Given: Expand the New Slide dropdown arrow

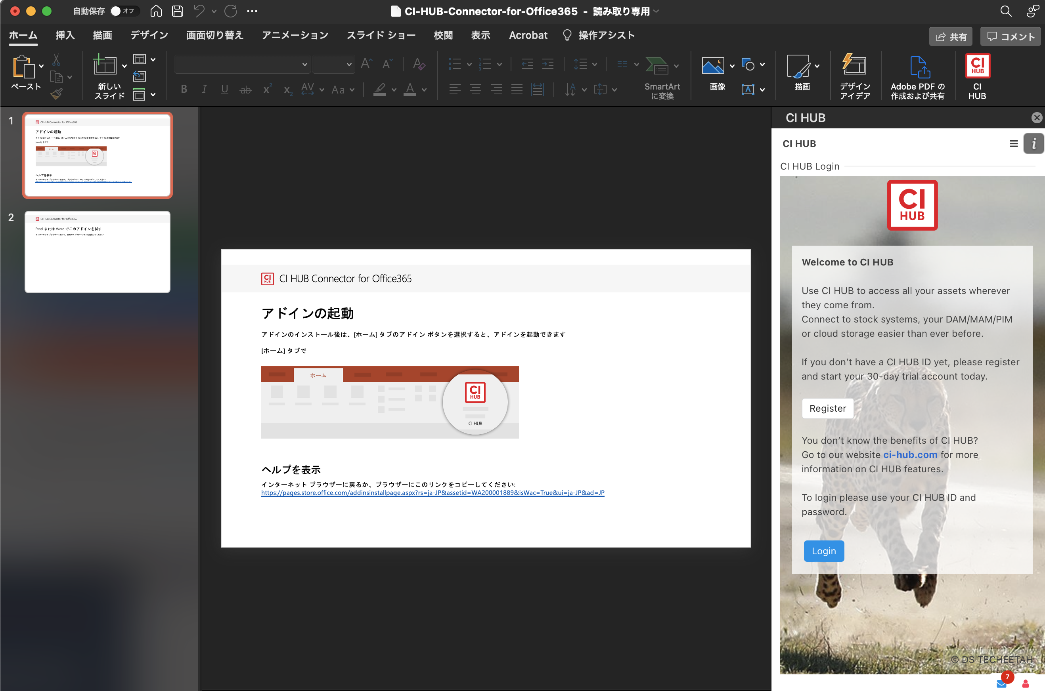Looking at the screenshot, I should 124,66.
